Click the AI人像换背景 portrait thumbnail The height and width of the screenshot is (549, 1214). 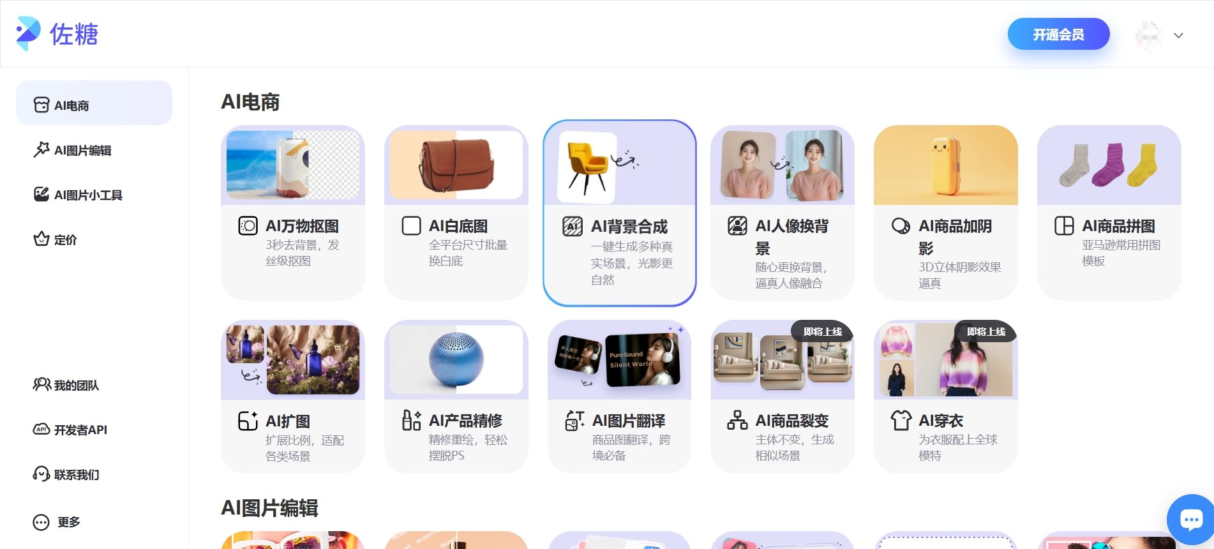point(783,165)
